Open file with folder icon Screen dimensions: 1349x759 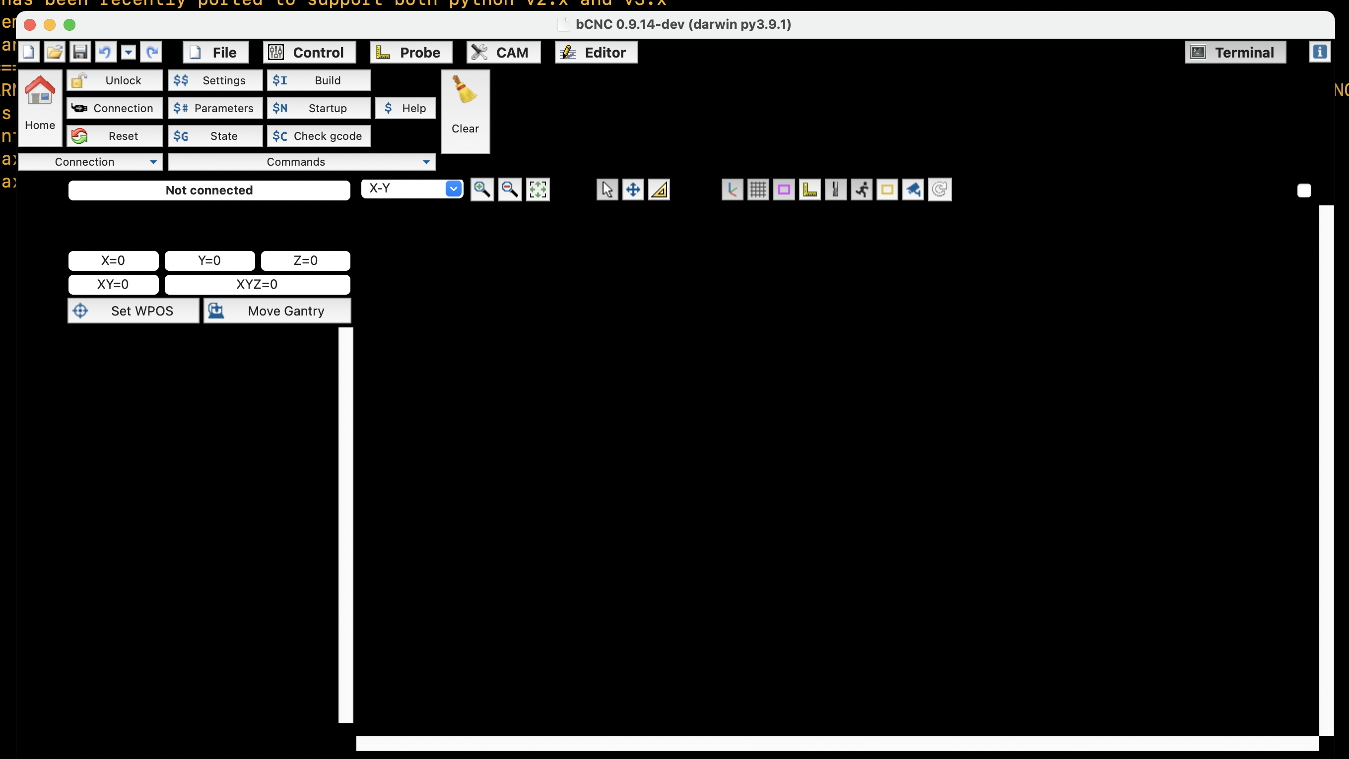click(54, 52)
